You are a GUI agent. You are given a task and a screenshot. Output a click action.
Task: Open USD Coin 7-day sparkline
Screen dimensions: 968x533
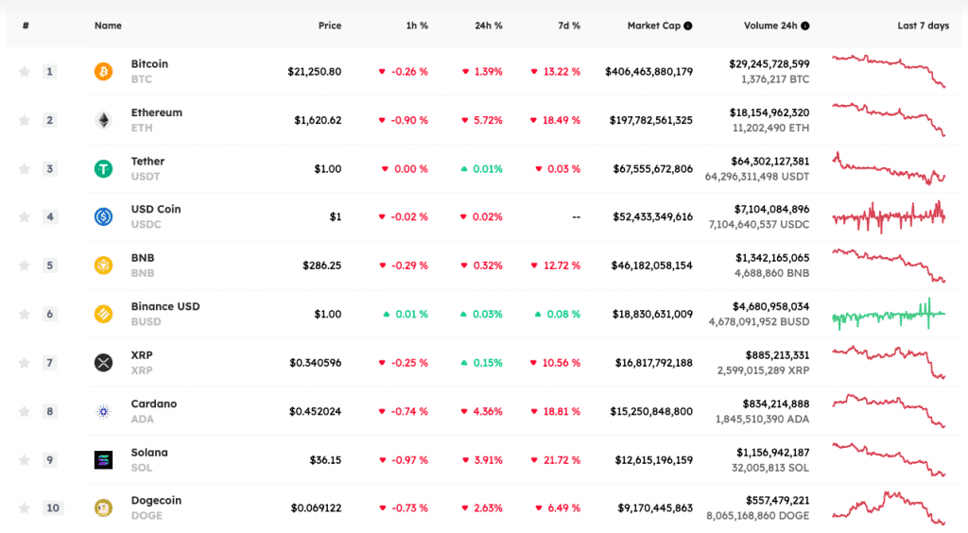tap(889, 216)
